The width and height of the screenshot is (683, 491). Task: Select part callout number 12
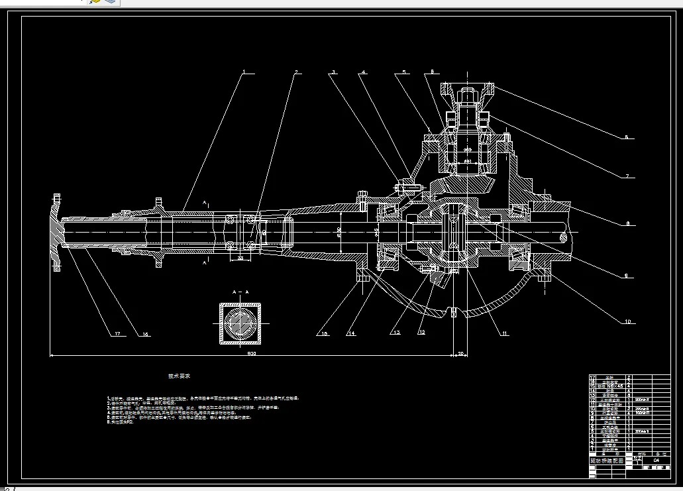(421, 332)
